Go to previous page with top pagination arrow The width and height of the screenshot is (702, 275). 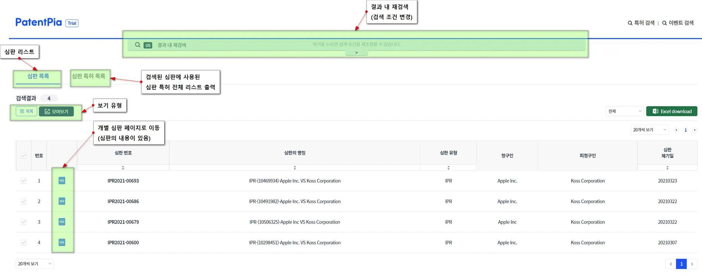tap(676, 130)
